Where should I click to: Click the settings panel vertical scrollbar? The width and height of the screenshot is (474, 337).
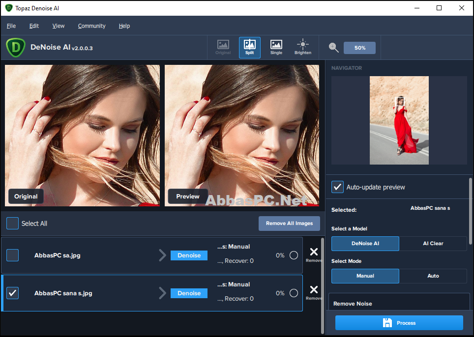471,211
